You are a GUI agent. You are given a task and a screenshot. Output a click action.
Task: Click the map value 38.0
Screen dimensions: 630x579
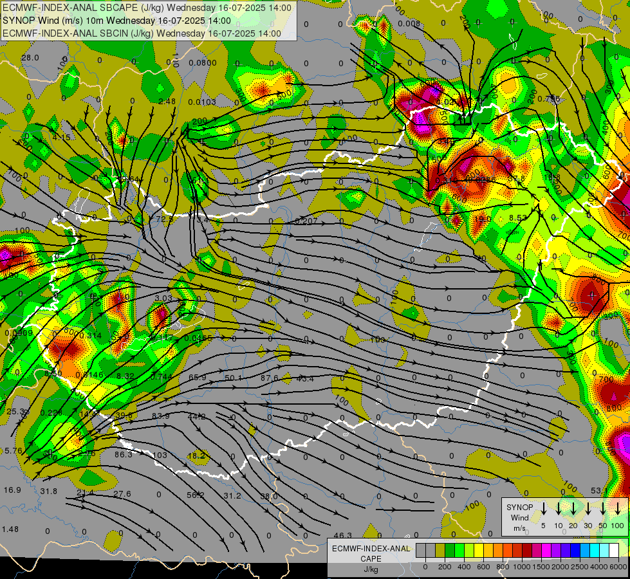pyautogui.click(x=269, y=496)
